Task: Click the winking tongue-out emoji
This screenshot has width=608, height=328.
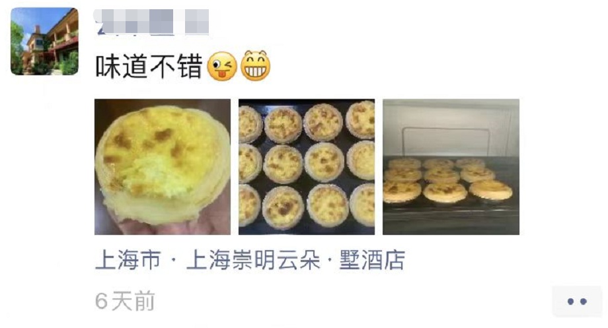Action: click(x=222, y=66)
